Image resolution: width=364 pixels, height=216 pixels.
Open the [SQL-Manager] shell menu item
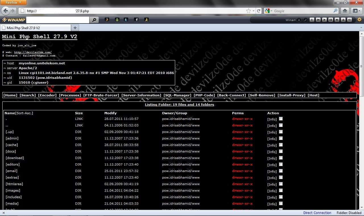(177, 95)
